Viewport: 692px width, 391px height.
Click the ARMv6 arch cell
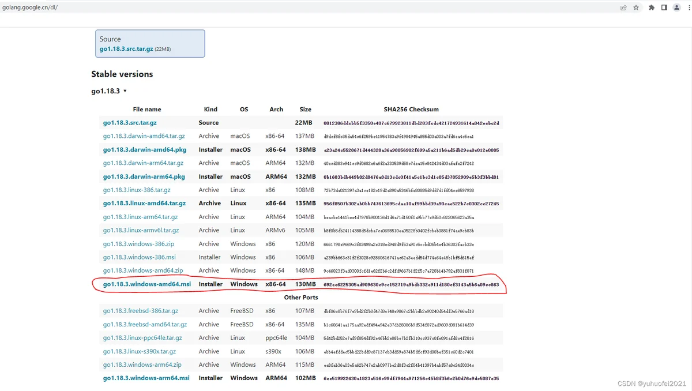coord(275,230)
